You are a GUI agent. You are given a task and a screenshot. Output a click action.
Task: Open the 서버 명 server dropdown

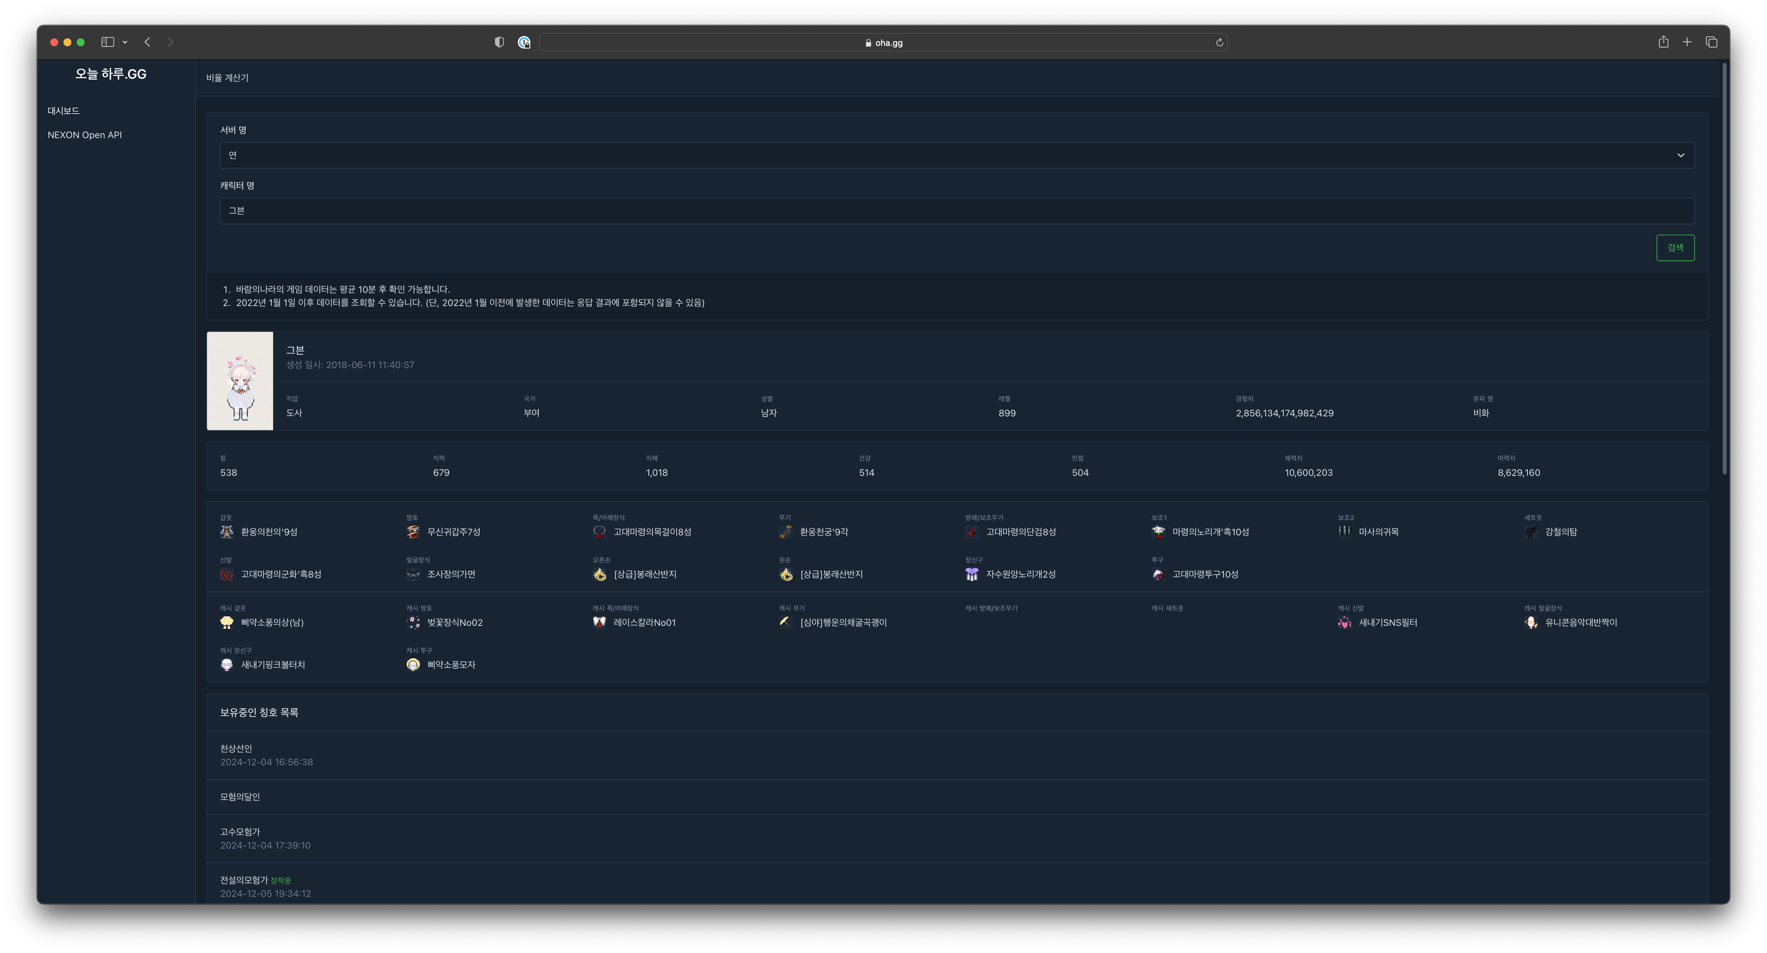point(957,156)
